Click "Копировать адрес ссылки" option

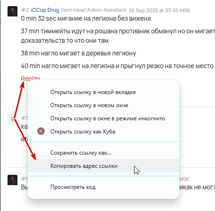tap(104, 165)
